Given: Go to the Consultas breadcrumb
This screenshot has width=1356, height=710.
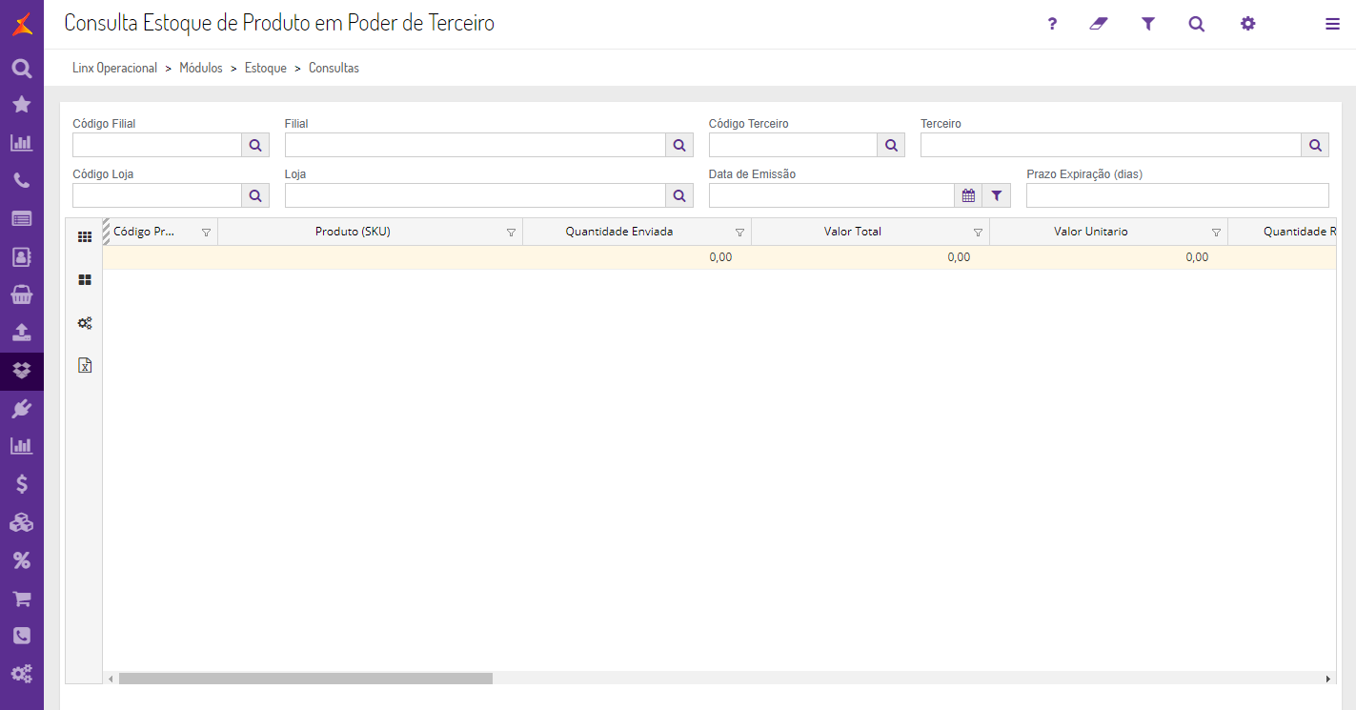Looking at the screenshot, I should point(334,69).
